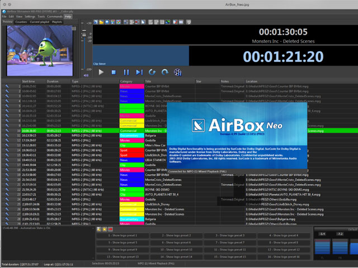The image size is (358, 268).
Task: Click the counter-clockwise blue arrow icon
Action: [x=152, y=72]
